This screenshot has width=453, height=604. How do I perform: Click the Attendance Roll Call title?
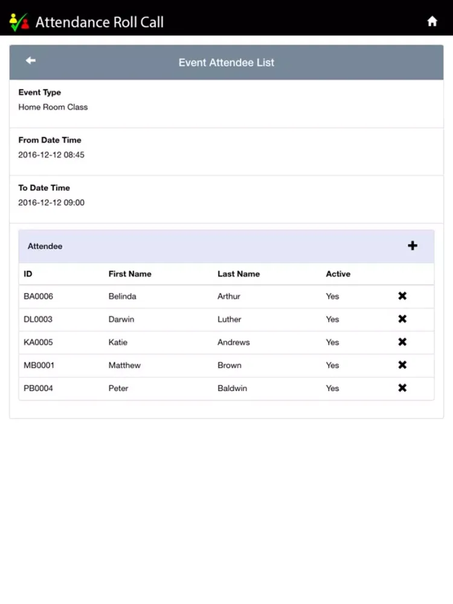click(x=100, y=22)
